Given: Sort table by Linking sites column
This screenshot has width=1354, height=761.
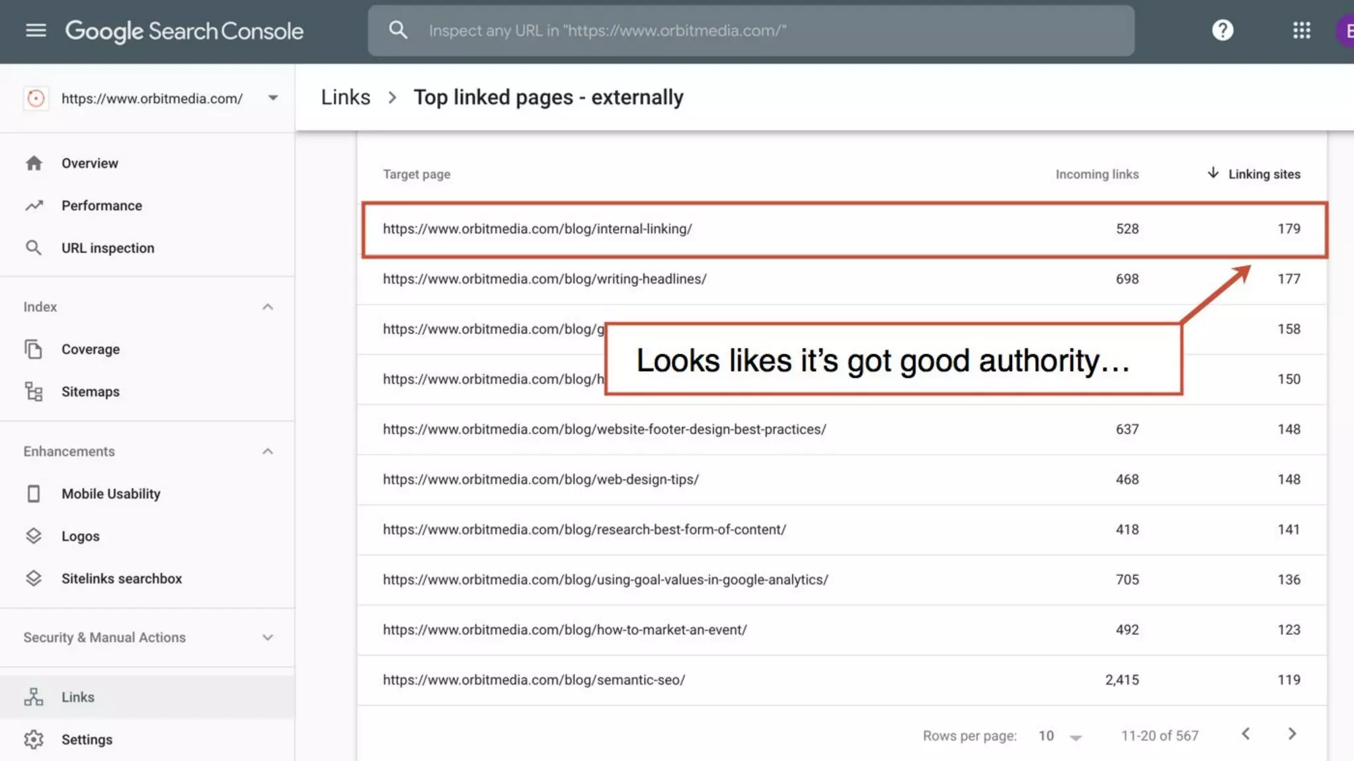Looking at the screenshot, I should (x=1263, y=174).
